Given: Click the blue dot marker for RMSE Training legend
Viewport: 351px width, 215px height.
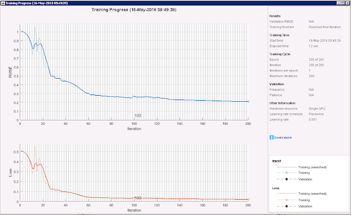Looking at the screenshot, I should [x=286, y=173].
